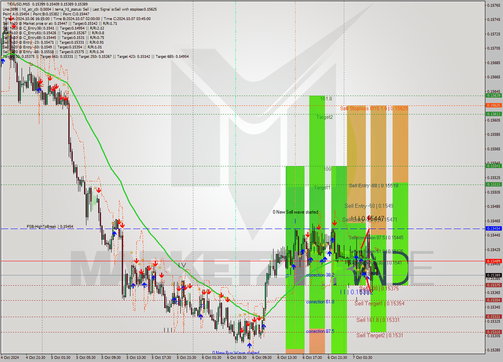Image resolution: width=503 pixels, height=362 pixels.
Task: Click the 0.15541 price tag on axis
Action: point(494,166)
